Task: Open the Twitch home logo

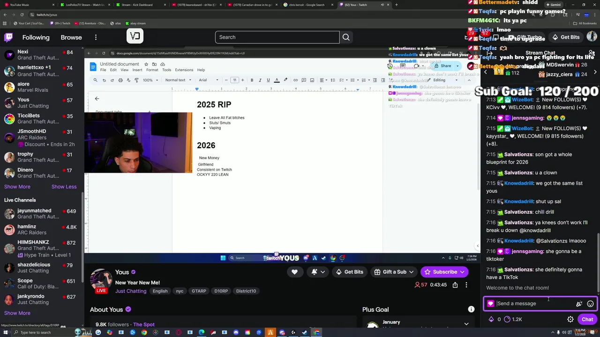Action: [x=8, y=37]
